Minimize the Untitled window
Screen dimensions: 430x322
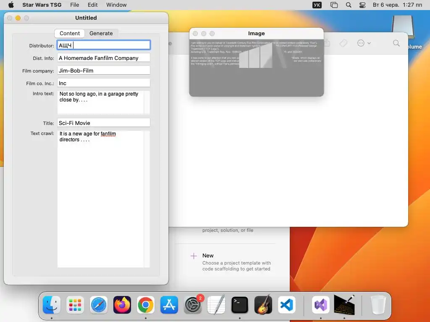pyautogui.click(x=18, y=18)
